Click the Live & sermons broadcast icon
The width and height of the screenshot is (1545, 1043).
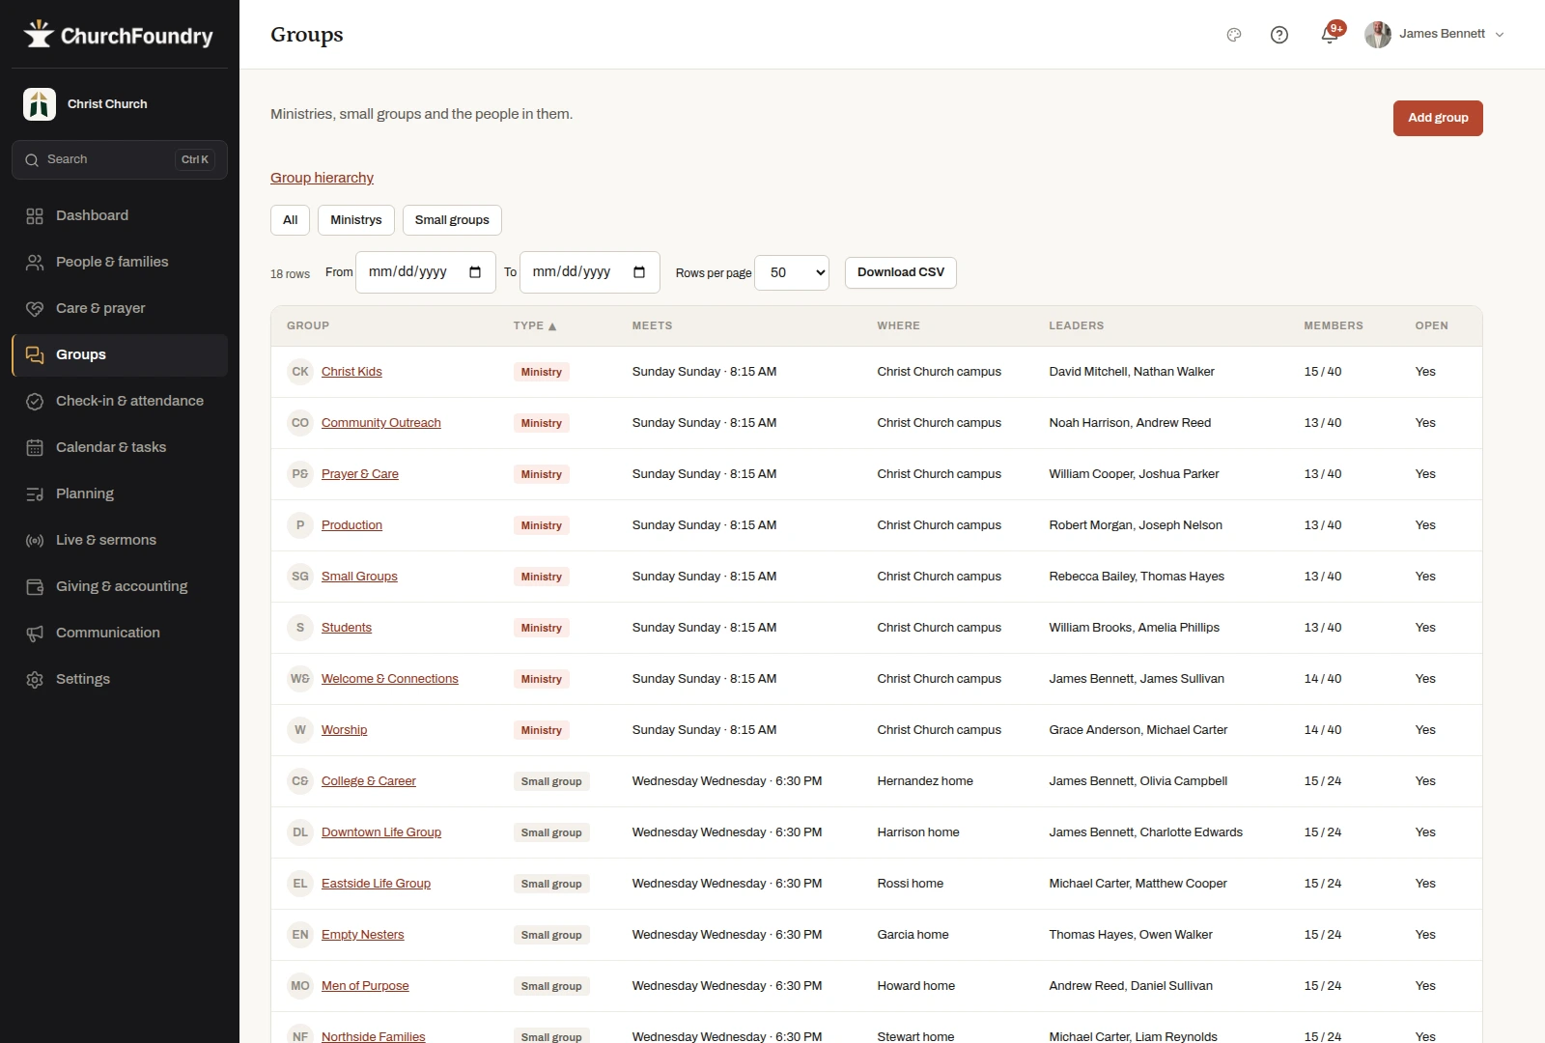(x=35, y=541)
